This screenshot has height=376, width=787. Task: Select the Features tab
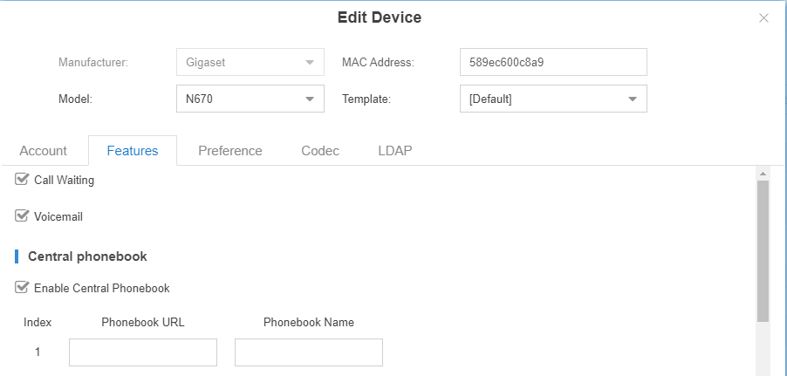[133, 151]
